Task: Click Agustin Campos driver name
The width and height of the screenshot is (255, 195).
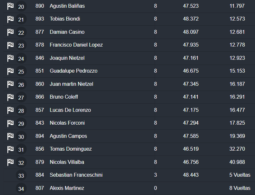Action: coord(68,136)
